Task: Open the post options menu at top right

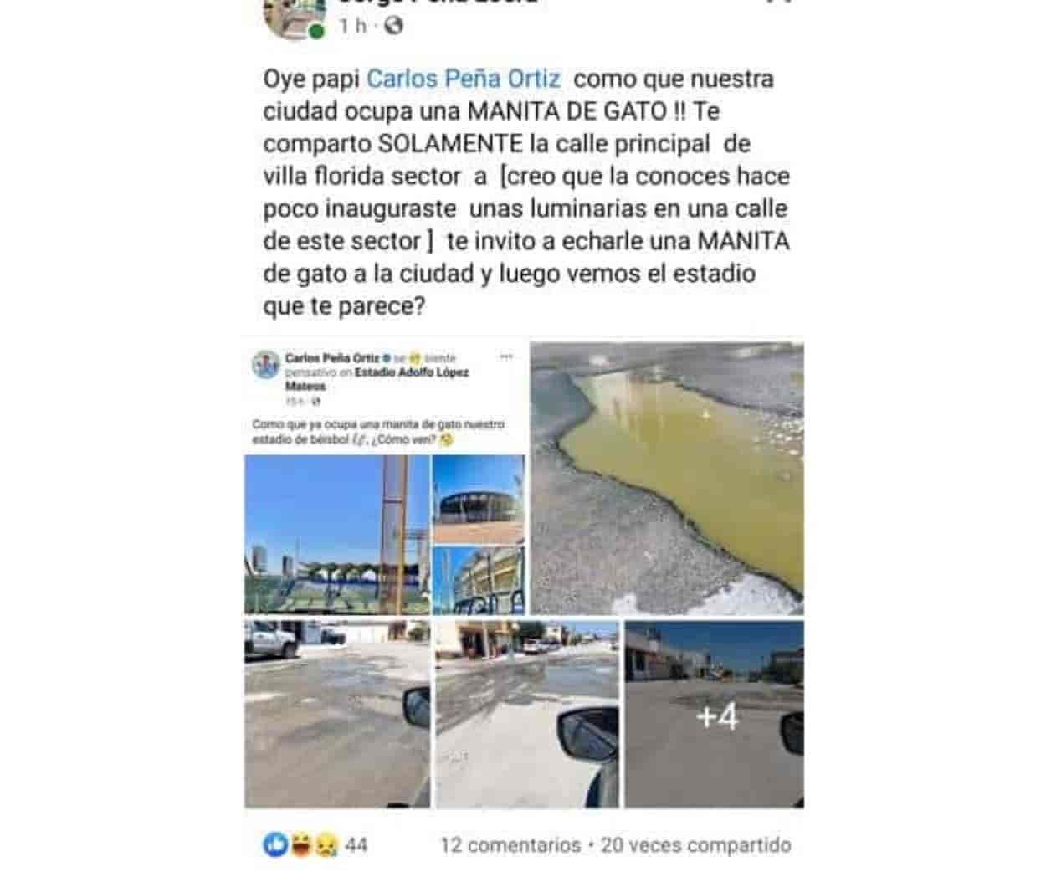Action: pos(778,3)
